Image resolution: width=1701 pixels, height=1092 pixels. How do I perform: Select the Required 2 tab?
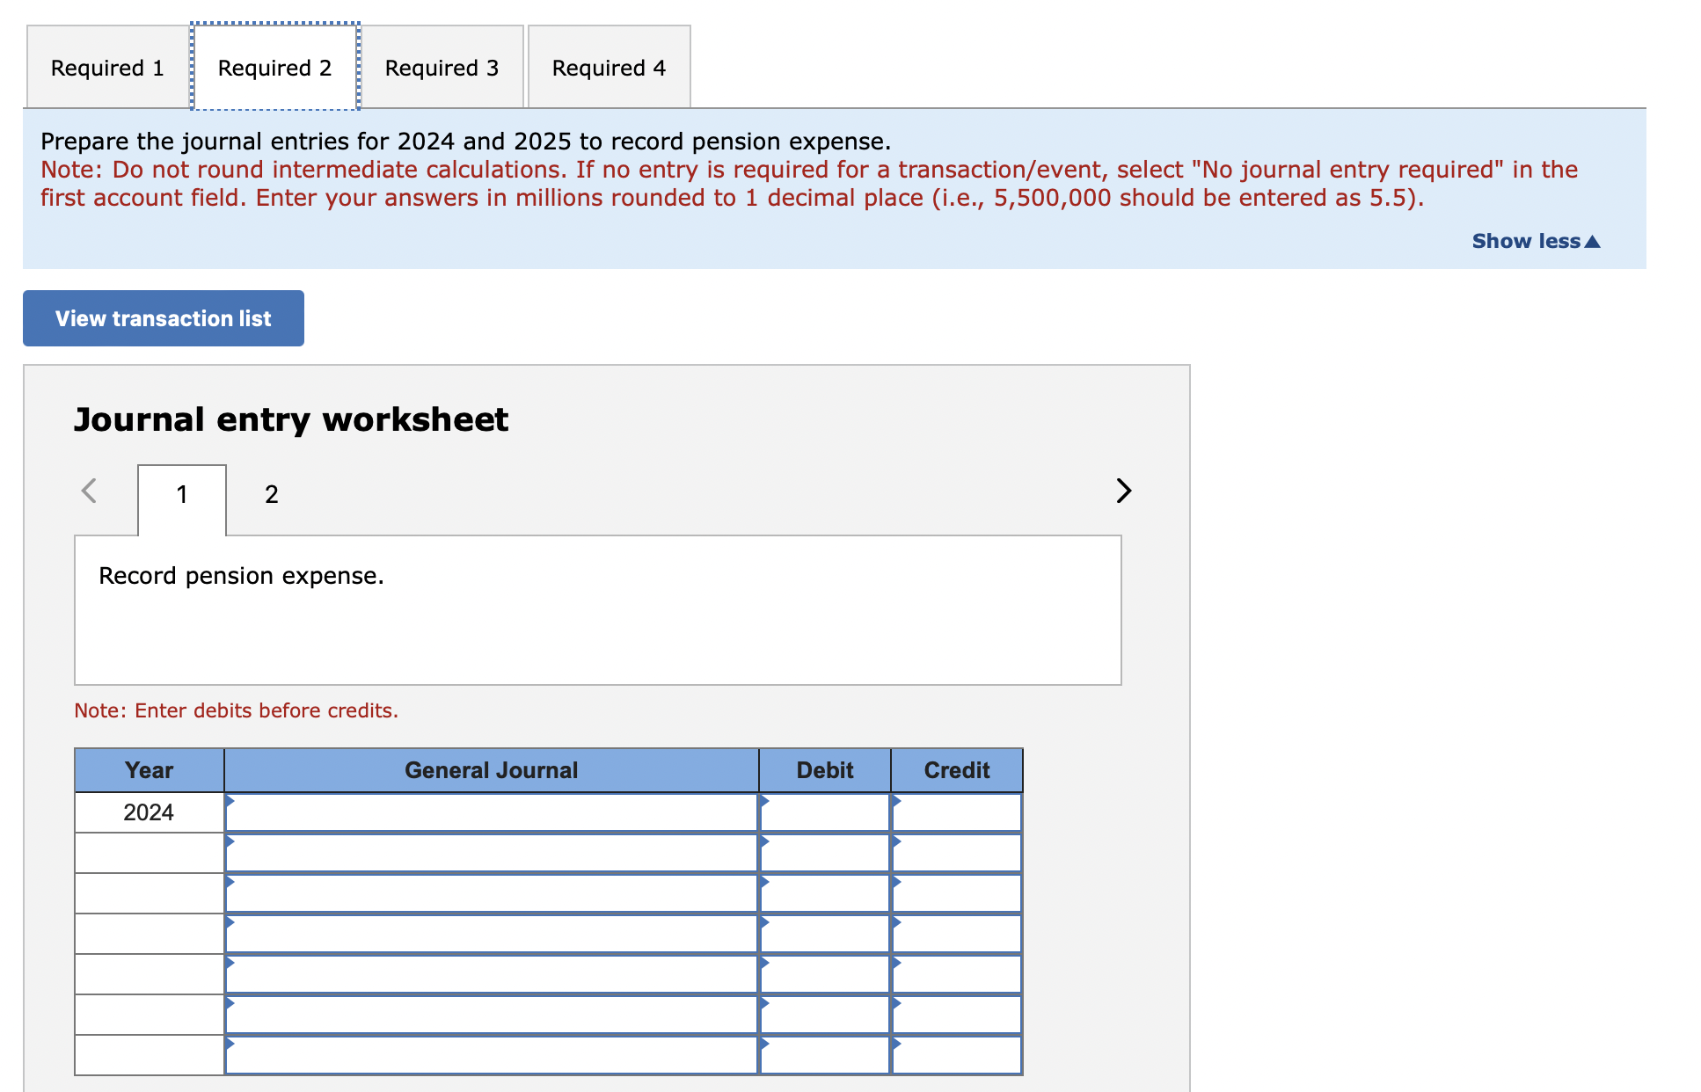(x=274, y=68)
